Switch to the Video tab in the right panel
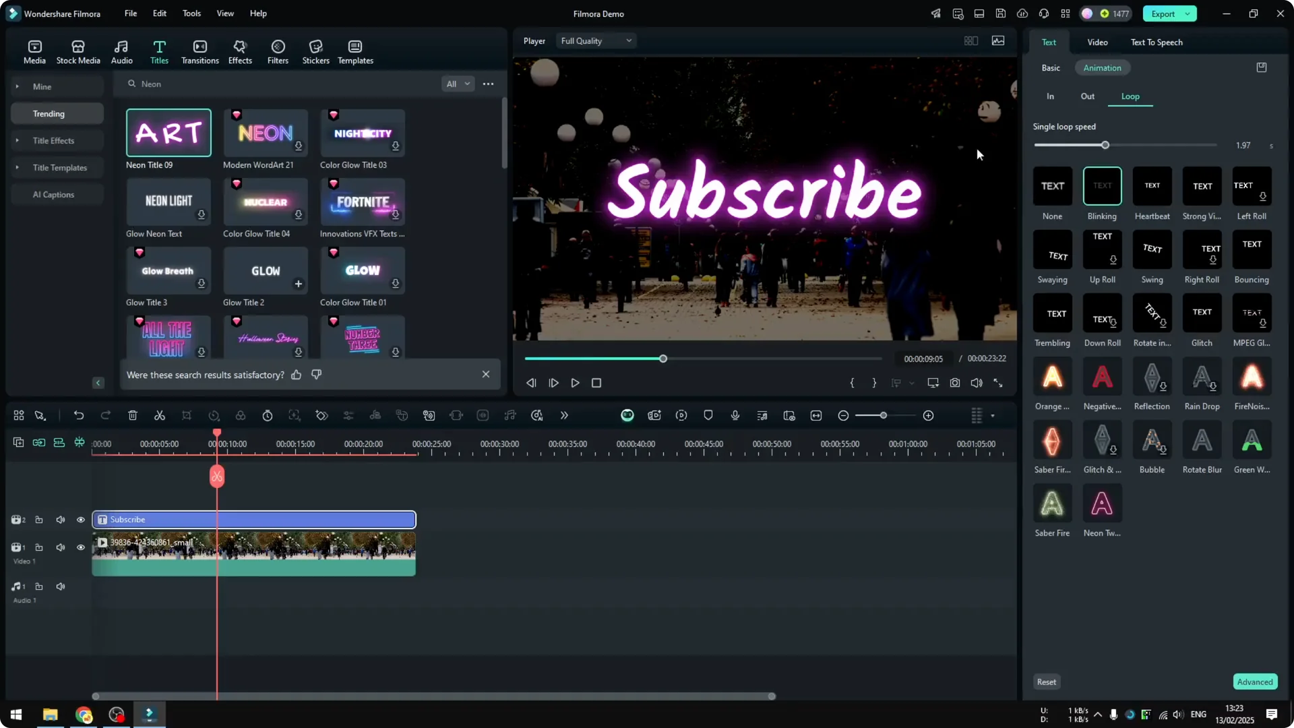 pos(1097,42)
